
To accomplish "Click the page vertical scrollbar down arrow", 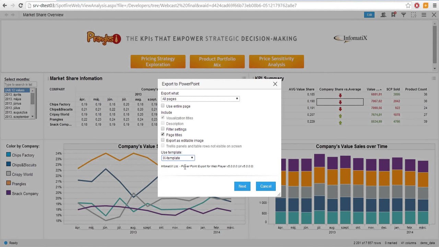I will click(x=435, y=68).
